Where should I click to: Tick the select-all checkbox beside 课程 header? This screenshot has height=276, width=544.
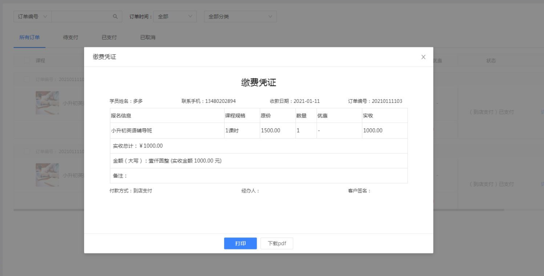(27, 61)
